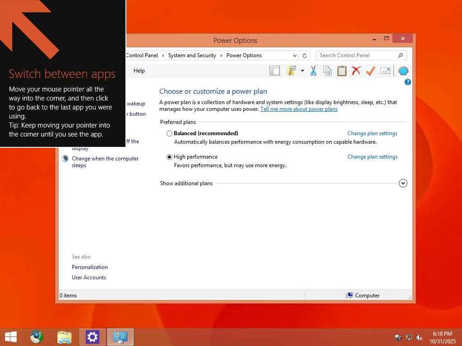
Task: Click the moon icon beside computer sleeps
Action: [65, 159]
